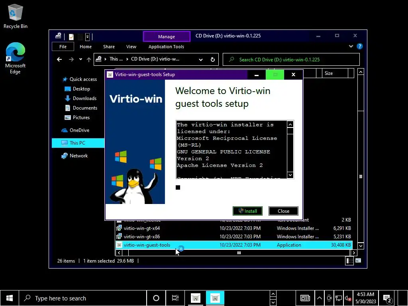The width and height of the screenshot is (408, 306).
Task: Click first Virtio-win taskbar app icon
Action: click(196, 298)
